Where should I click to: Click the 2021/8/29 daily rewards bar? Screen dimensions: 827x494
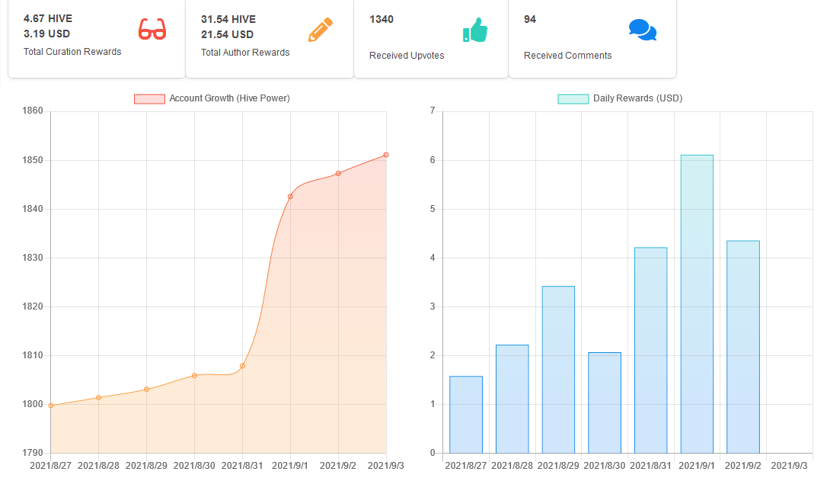pos(558,370)
